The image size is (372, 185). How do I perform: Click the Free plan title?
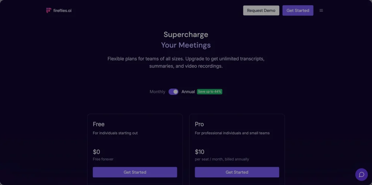(x=99, y=124)
